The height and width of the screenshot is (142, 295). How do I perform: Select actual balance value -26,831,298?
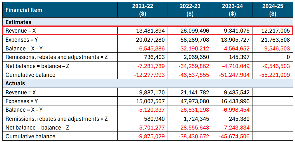click(194, 110)
